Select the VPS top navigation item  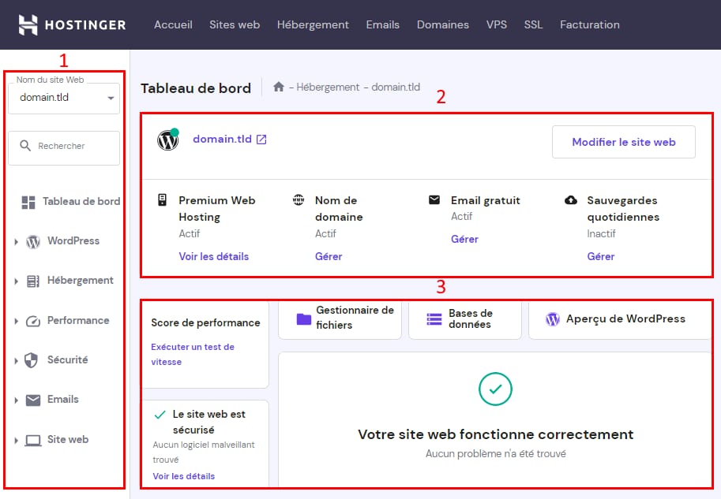(497, 24)
